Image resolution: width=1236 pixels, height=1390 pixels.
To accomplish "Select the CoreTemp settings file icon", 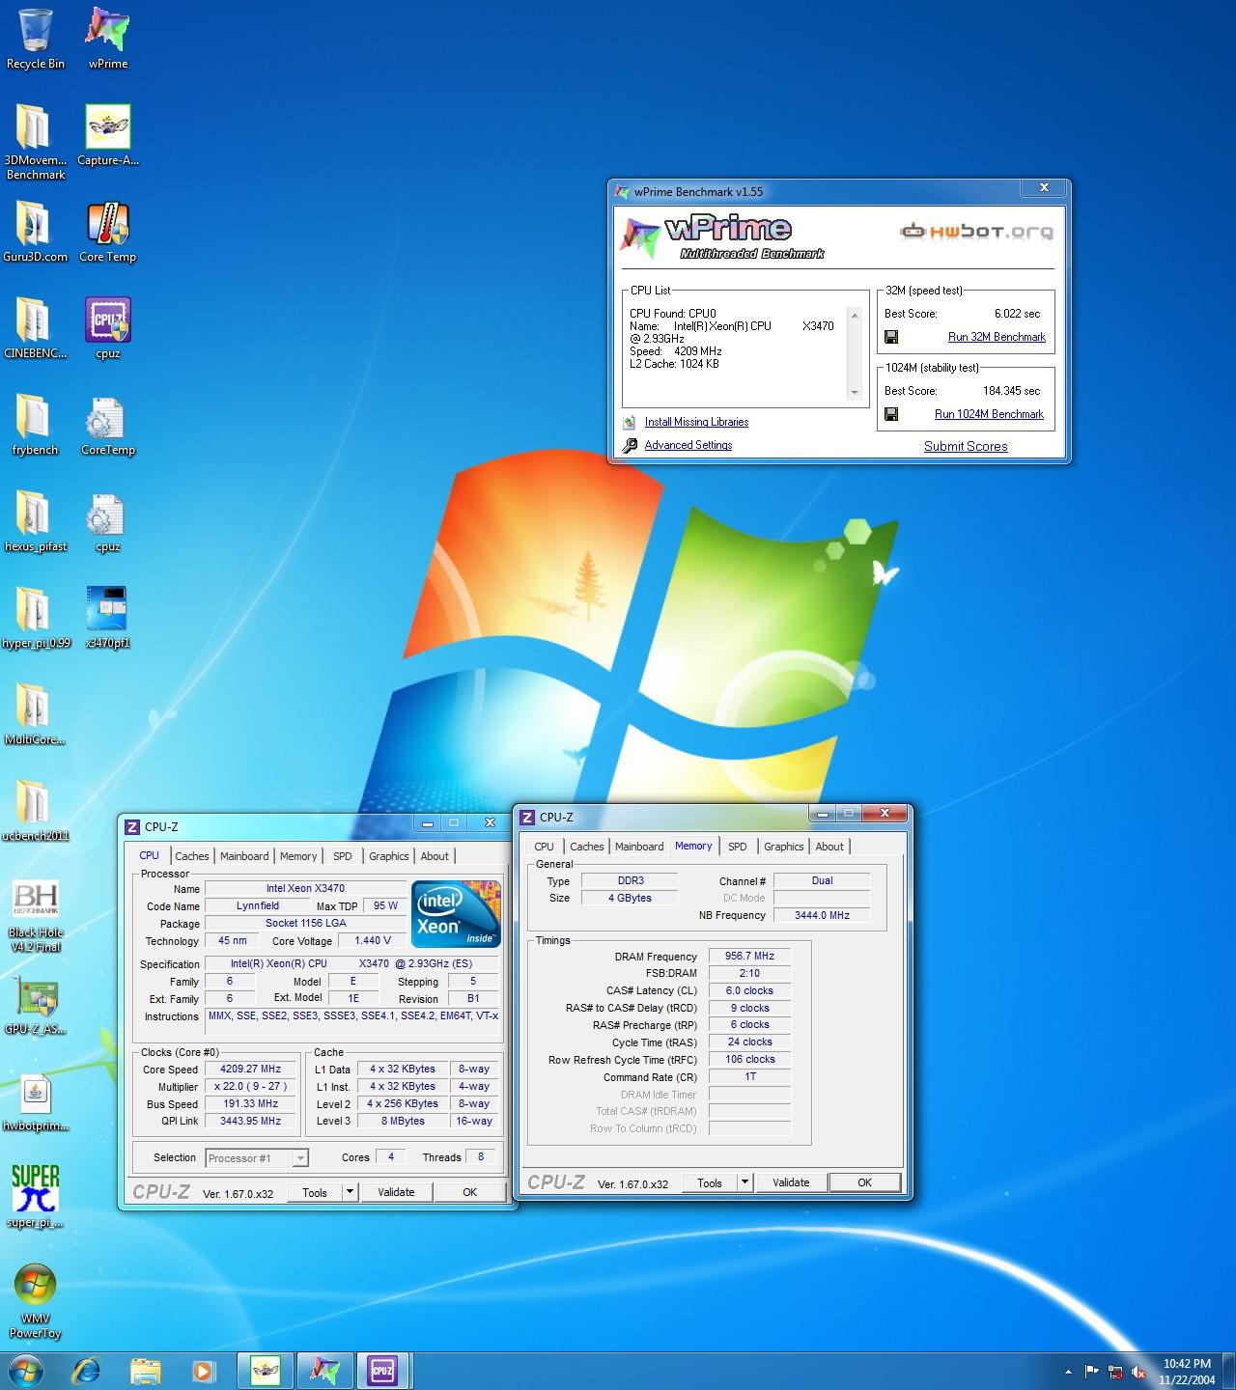I will 107,425.
